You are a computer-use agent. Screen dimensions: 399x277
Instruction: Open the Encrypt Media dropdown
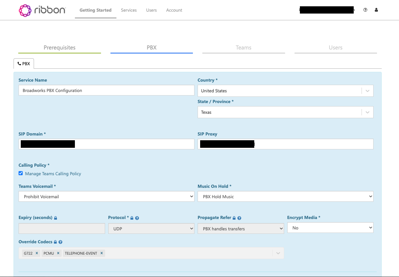(330, 228)
